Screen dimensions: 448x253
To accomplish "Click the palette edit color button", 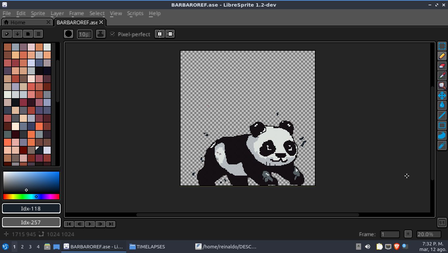I will pyautogui.click(x=7, y=34).
